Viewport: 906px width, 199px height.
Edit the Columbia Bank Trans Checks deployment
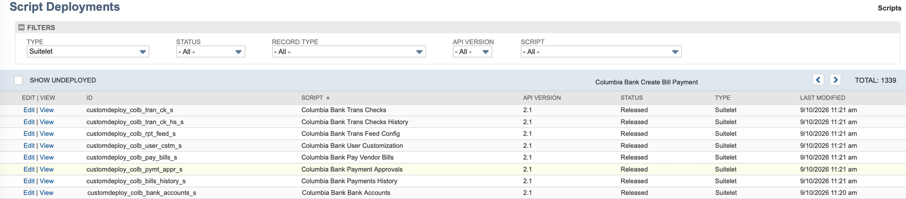(x=29, y=110)
